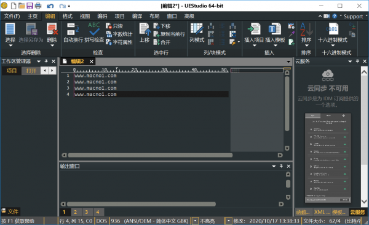Click line 4 text www.macno1.com
This screenshot has width=369, height=225.
point(95,94)
